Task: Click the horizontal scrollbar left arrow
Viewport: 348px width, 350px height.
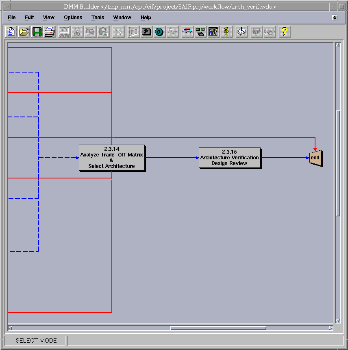Action: point(10,328)
